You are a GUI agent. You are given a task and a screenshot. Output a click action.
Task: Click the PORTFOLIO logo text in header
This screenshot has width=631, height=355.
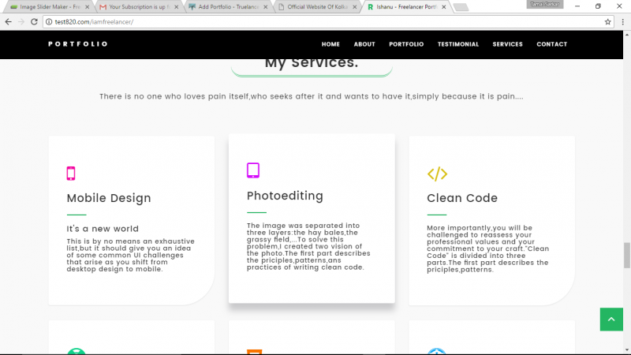pyautogui.click(x=77, y=44)
